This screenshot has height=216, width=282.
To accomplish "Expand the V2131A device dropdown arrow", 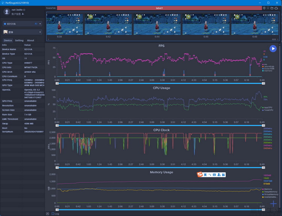I will click(x=40, y=24).
